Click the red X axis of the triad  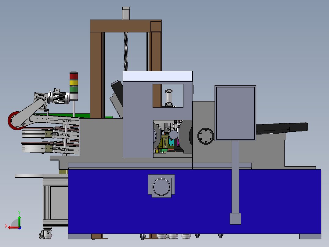click(x=13, y=227)
